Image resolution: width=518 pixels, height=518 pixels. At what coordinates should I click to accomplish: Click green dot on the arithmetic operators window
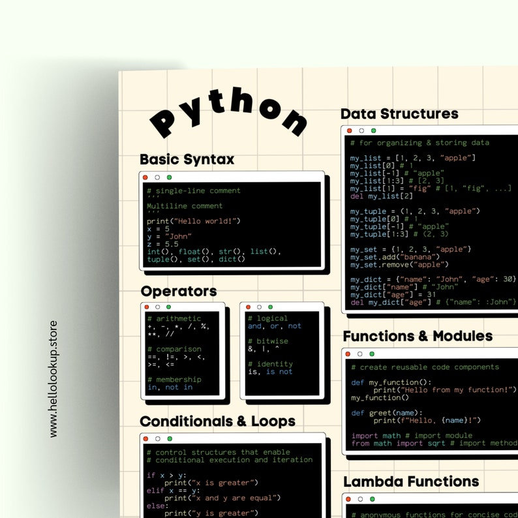[x=168, y=307]
